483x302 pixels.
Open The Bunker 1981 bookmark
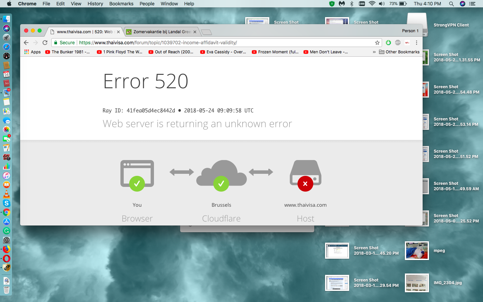(x=67, y=52)
